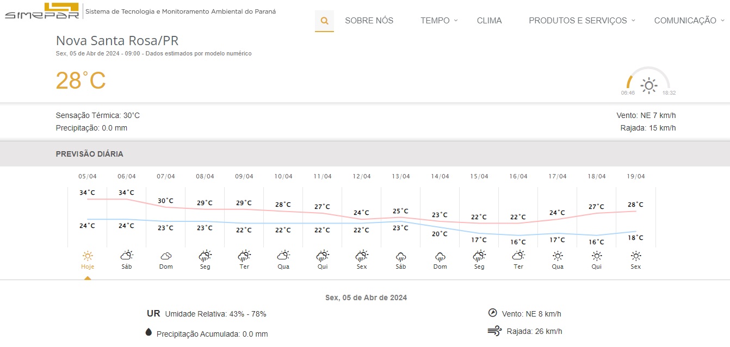Select Seg 08/04 rain forecast icon

(x=205, y=256)
